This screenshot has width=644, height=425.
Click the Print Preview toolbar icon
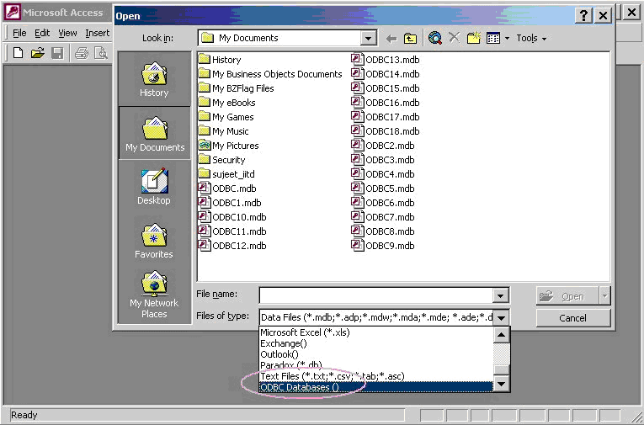coord(101,53)
